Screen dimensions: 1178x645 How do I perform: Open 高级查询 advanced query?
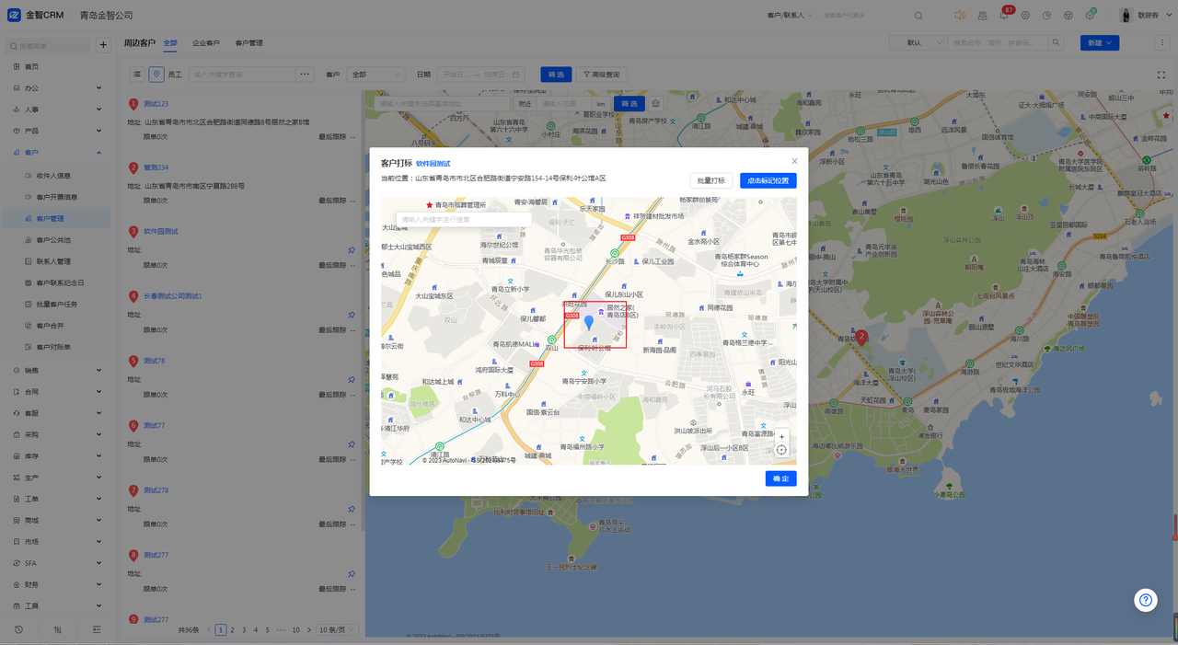click(x=602, y=75)
